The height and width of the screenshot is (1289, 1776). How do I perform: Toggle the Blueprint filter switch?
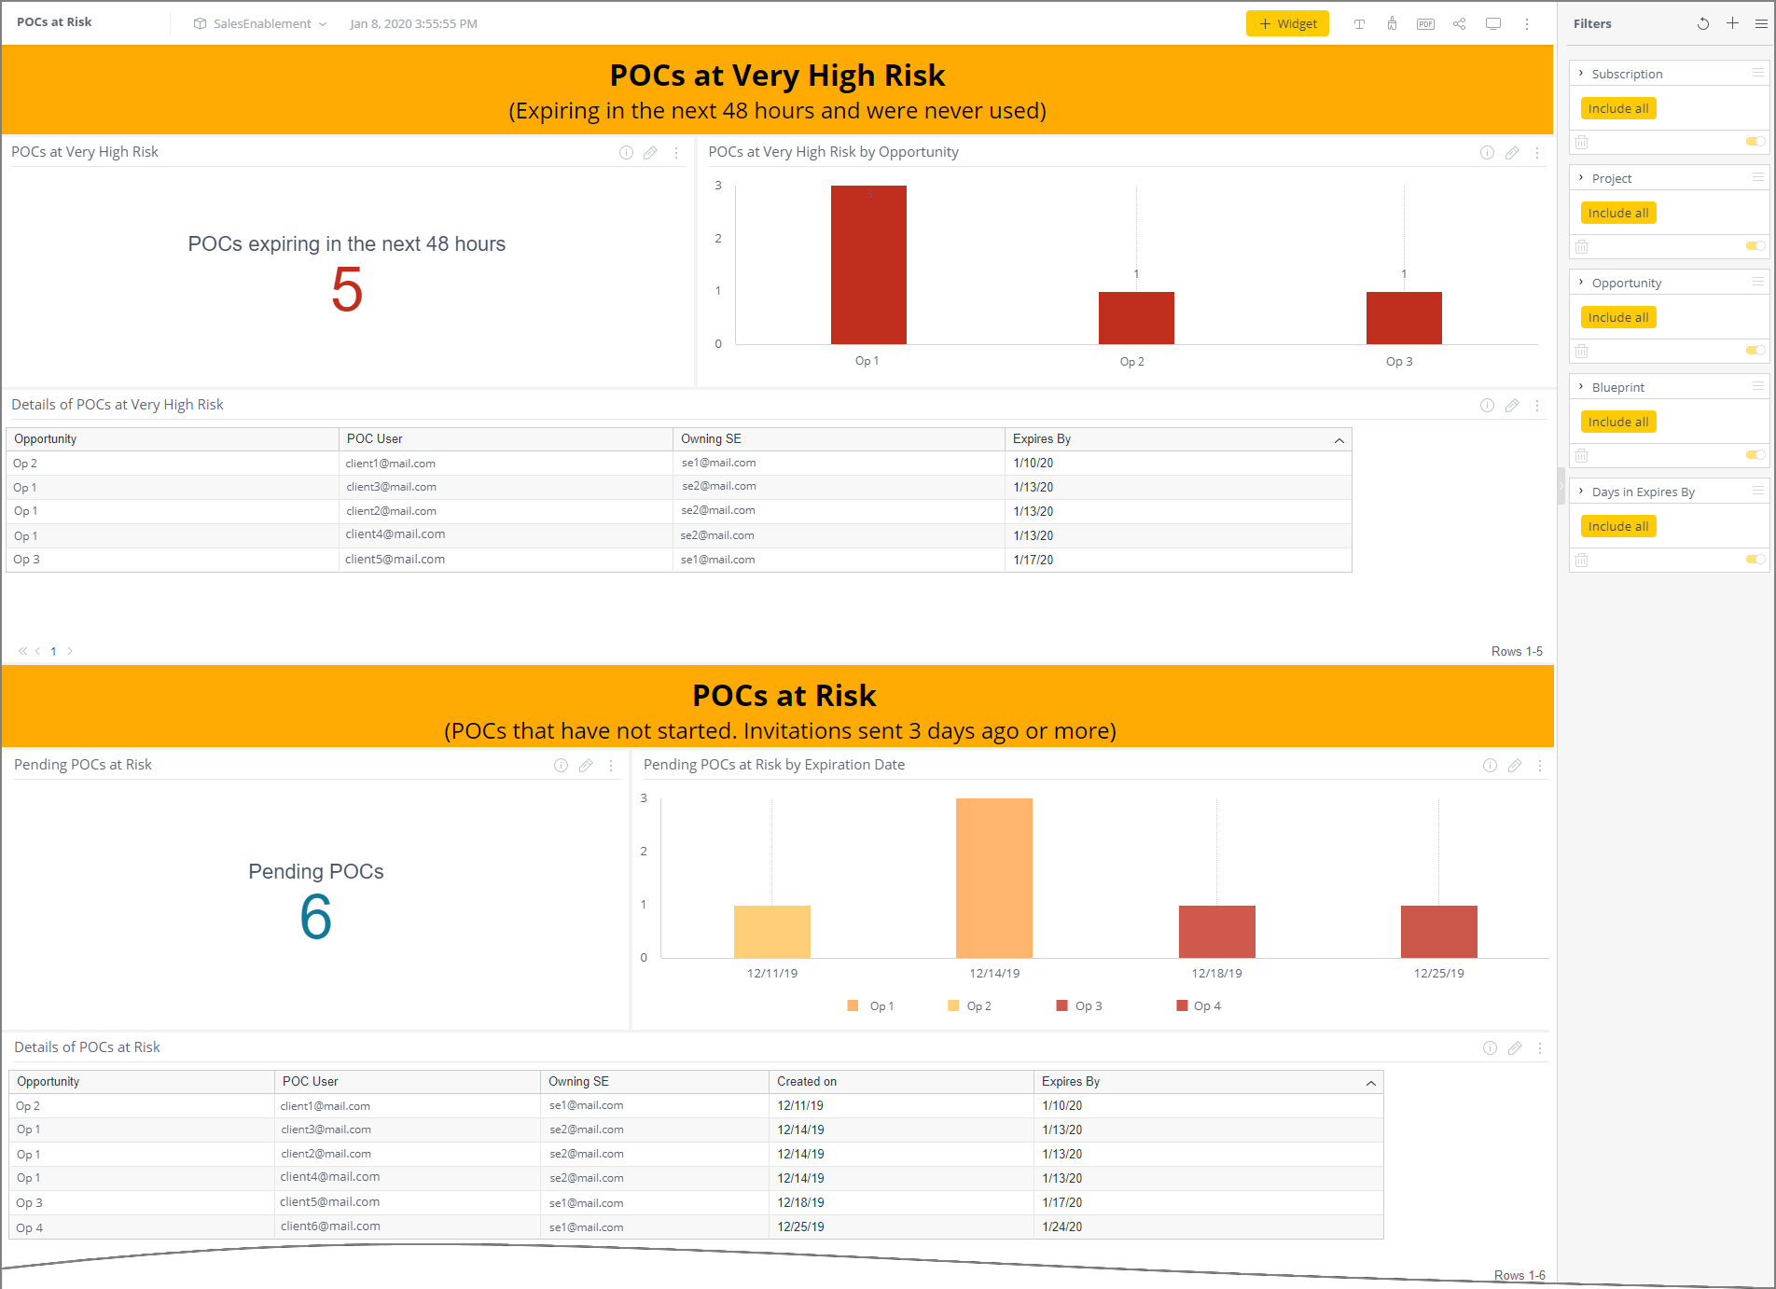click(1755, 455)
